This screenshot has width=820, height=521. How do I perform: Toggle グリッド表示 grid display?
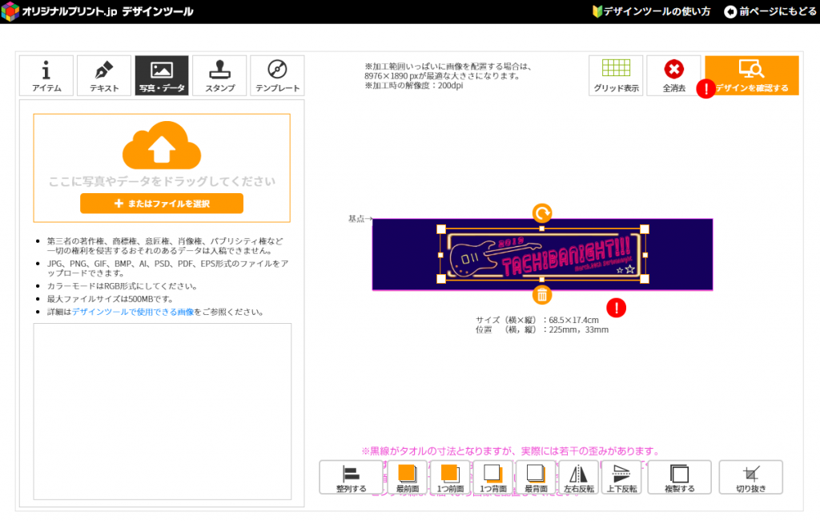pos(616,75)
